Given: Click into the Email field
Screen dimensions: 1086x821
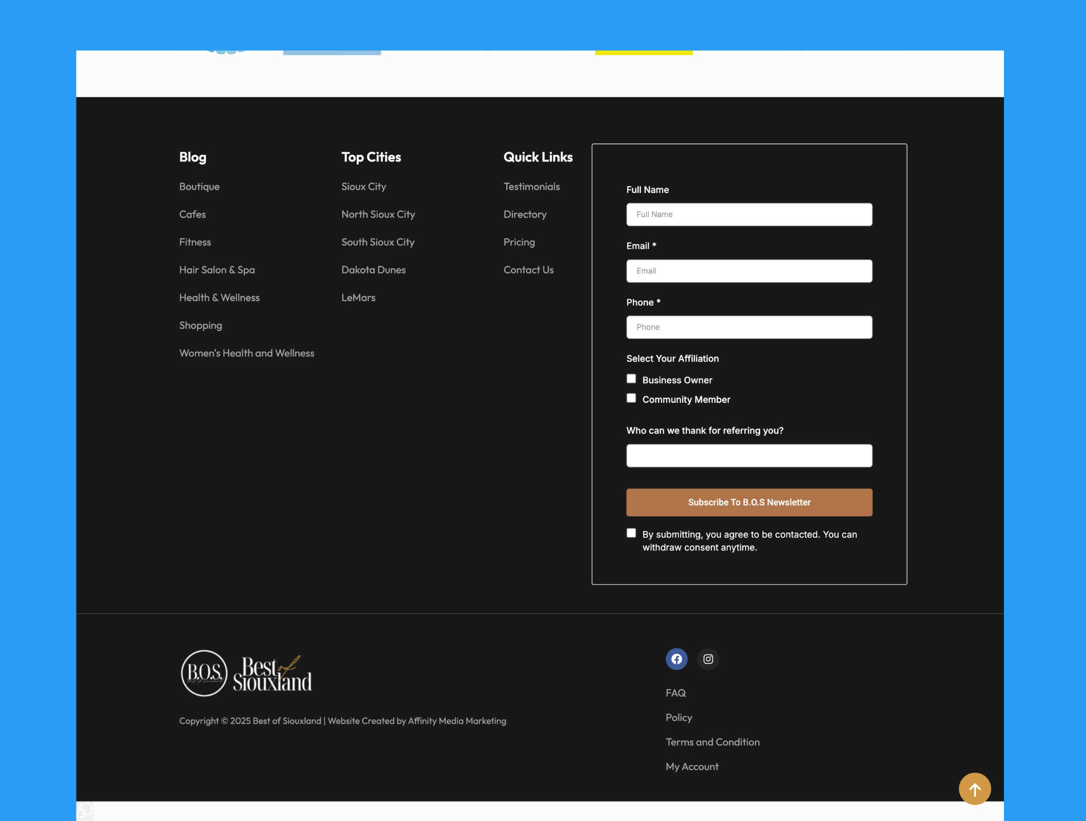Looking at the screenshot, I should pyautogui.click(x=749, y=271).
